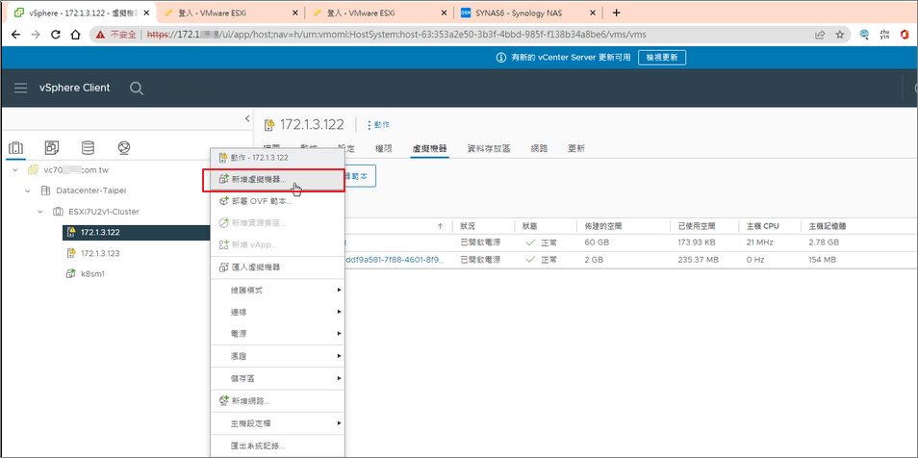Switch to the Networking inventory view icon

[x=123, y=147]
